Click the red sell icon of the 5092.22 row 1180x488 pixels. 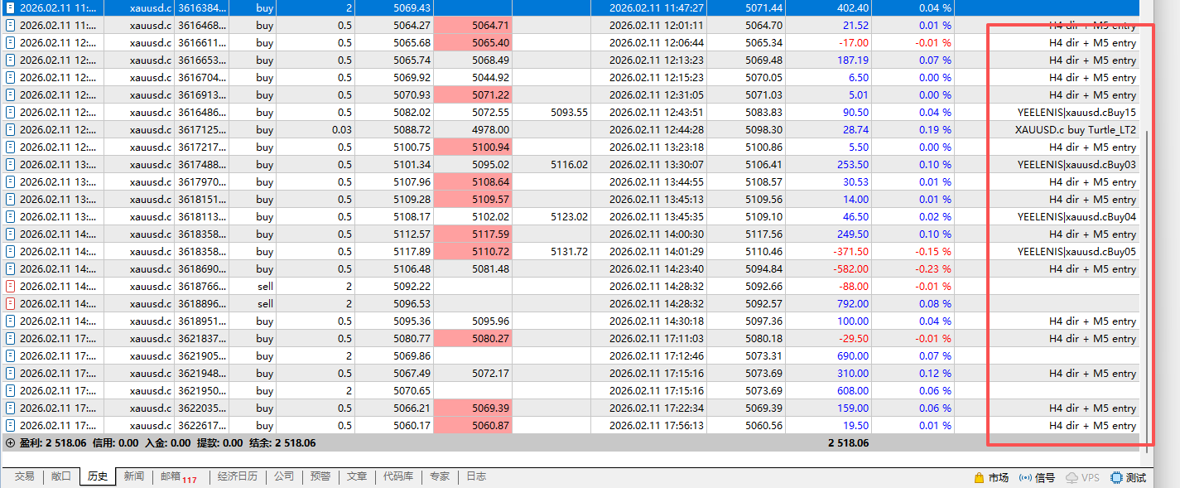(10, 286)
